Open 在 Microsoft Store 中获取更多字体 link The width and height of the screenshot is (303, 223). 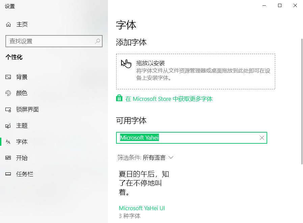pos(169,99)
